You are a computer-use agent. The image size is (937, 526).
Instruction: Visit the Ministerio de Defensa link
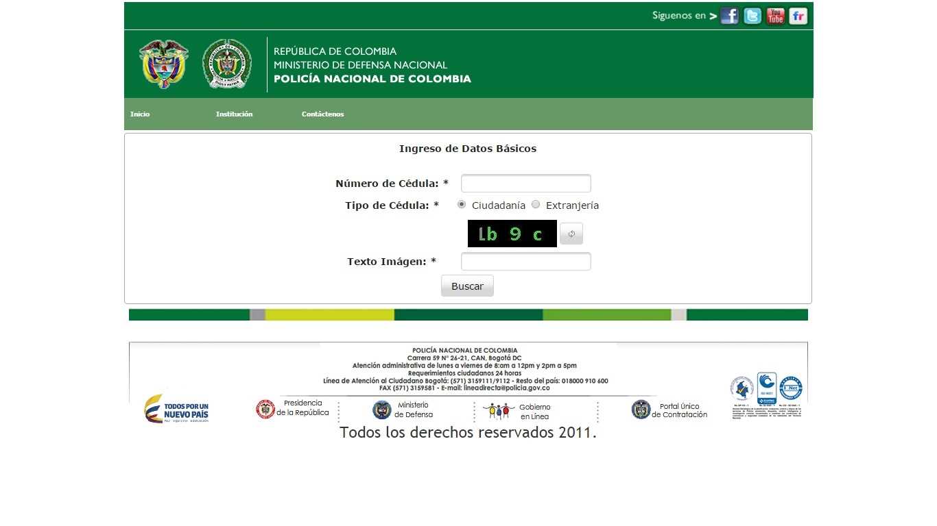(403, 410)
